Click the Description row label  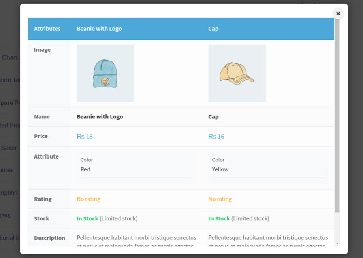pyautogui.click(x=49, y=238)
